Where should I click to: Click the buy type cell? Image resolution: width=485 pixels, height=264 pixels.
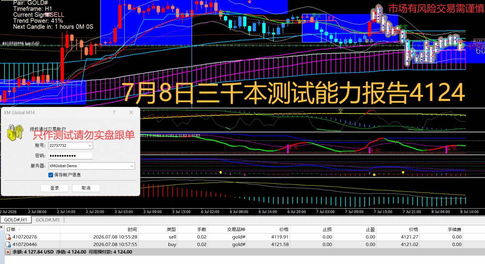click(172, 244)
